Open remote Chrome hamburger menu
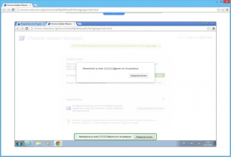231x157 pixels. point(213,29)
